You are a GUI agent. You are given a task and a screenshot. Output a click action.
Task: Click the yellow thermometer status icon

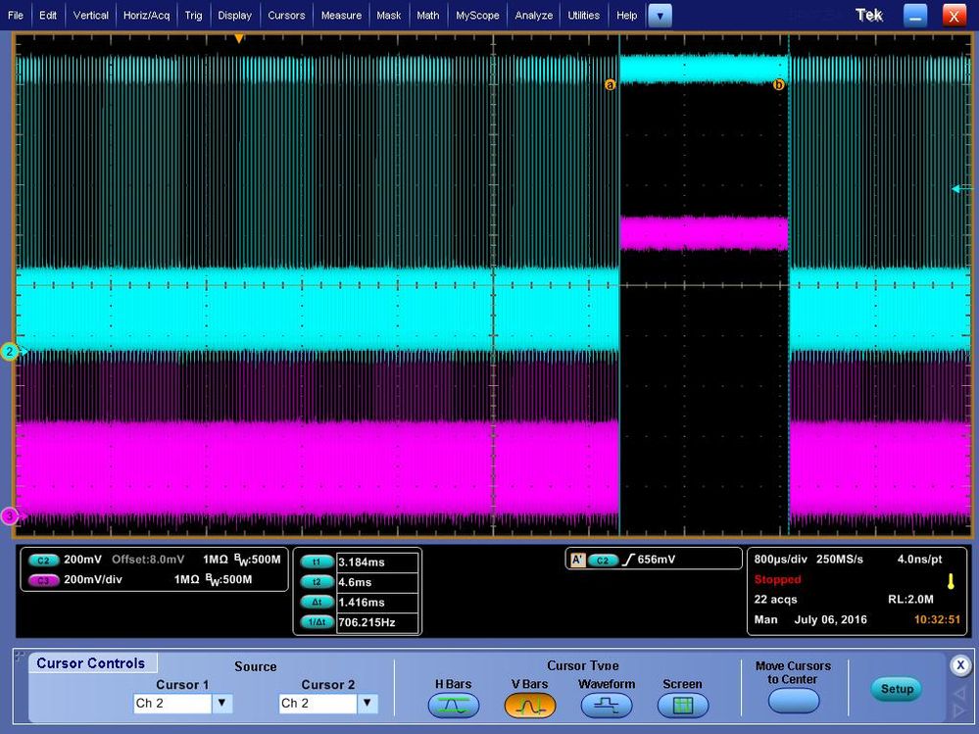pos(951,582)
